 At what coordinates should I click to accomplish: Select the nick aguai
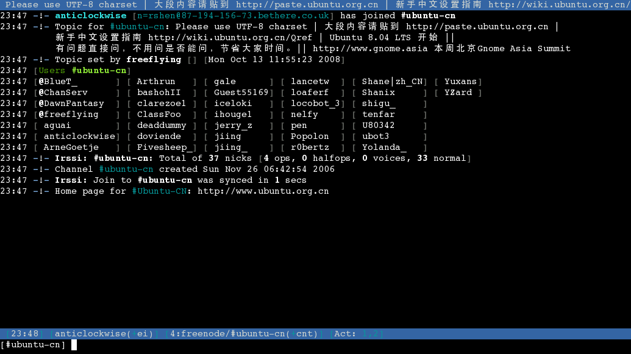point(57,126)
